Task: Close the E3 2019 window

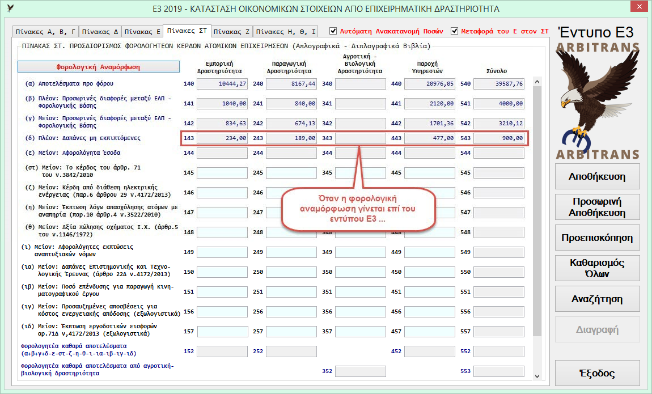Action: tap(639, 7)
